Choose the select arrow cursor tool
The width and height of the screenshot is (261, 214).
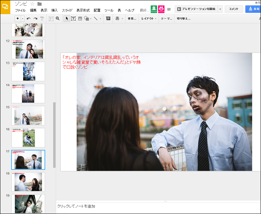pos(67,18)
